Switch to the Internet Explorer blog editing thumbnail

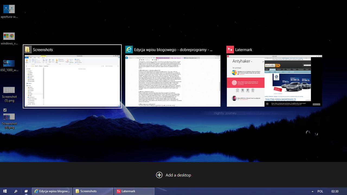pos(173,81)
